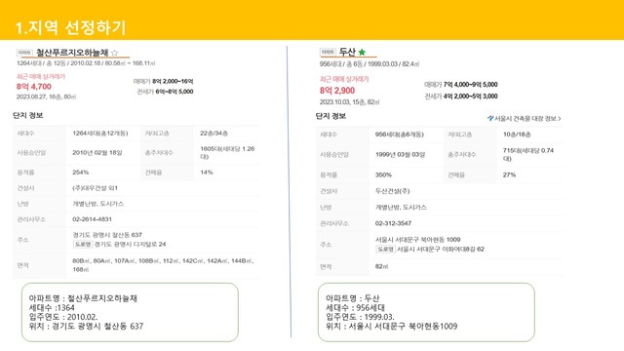Select the 10층/18층 floor value
624x351 pixels.
tap(517, 135)
